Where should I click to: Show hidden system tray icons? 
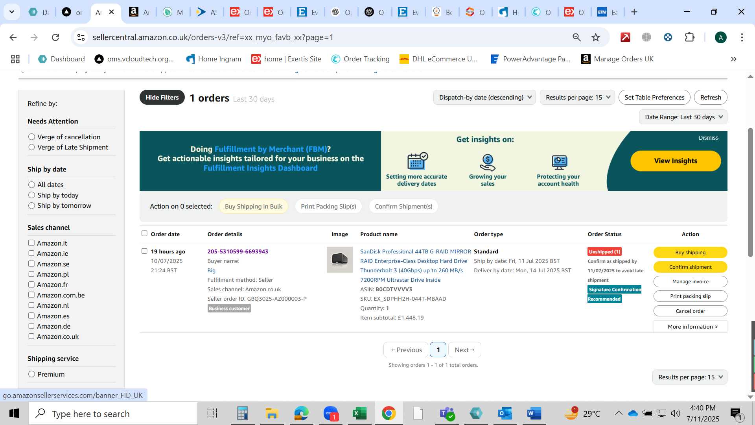click(x=619, y=413)
